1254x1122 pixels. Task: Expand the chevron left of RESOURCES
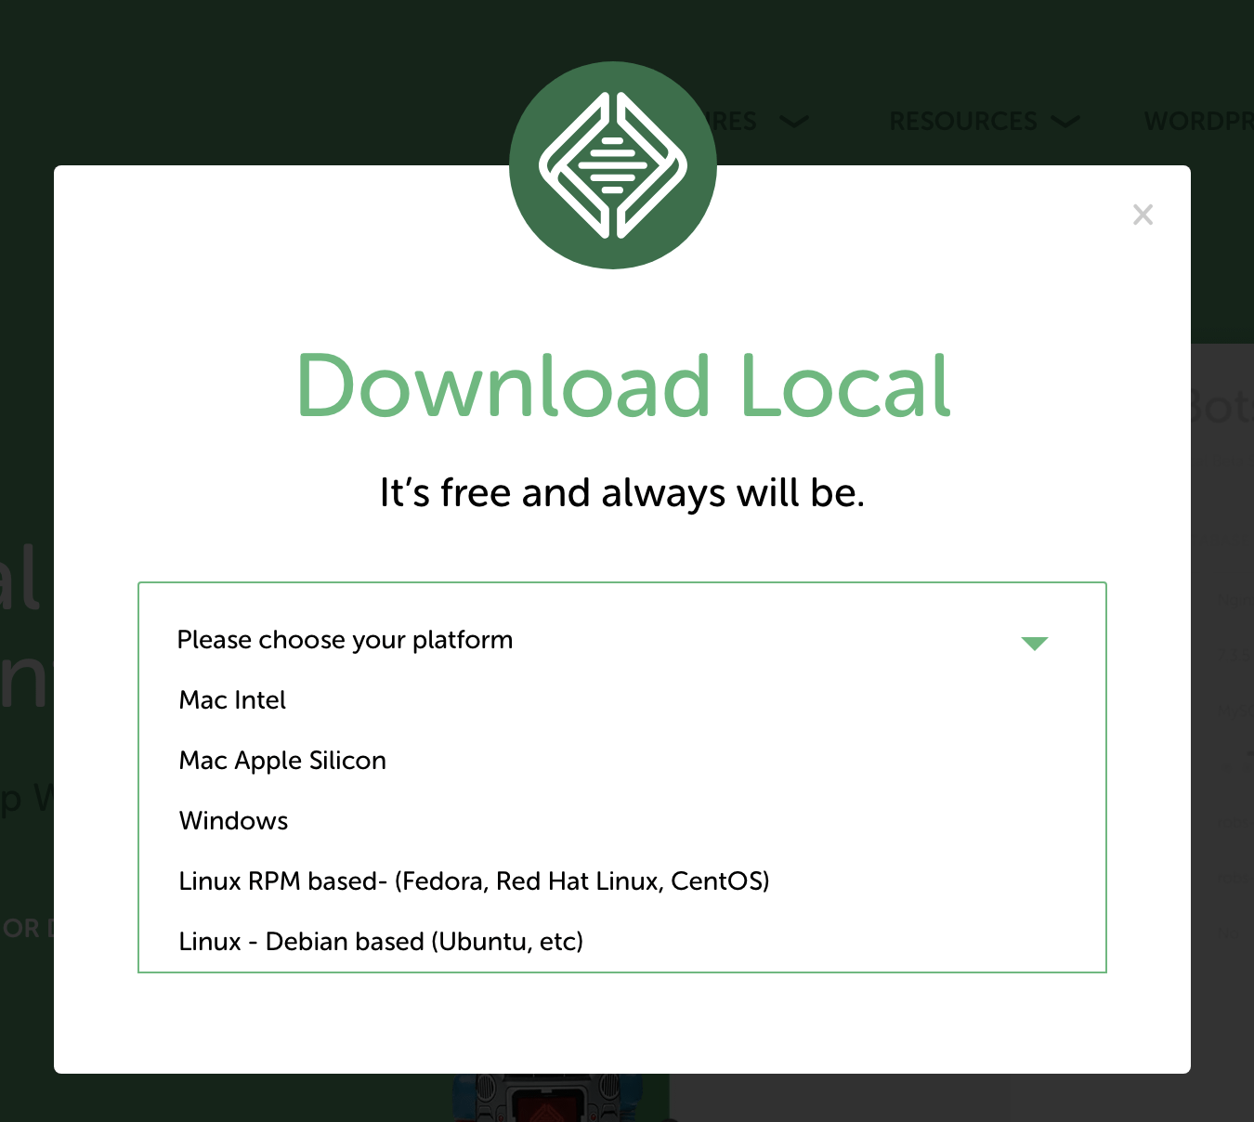[794, 122]
